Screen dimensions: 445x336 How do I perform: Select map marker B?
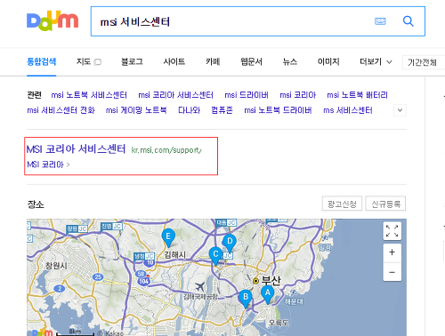tap(246, 298)
